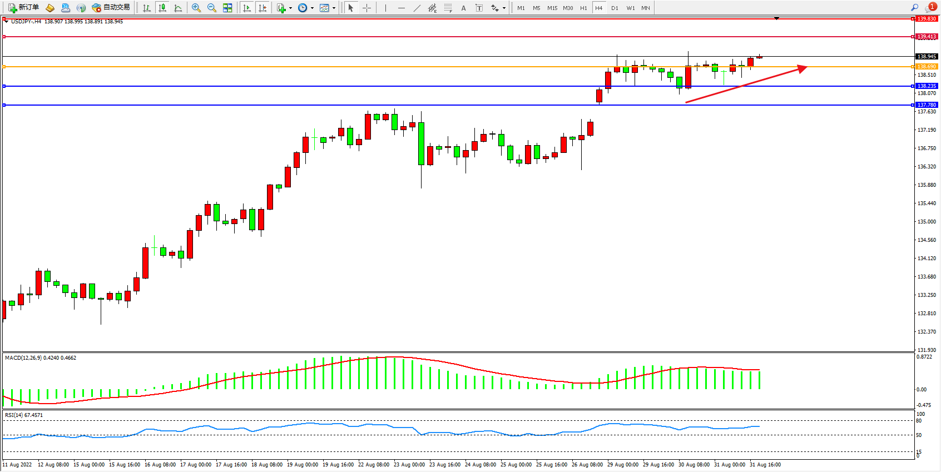Tile chart windows icon
941x472 pixels.
click(227, 8)
